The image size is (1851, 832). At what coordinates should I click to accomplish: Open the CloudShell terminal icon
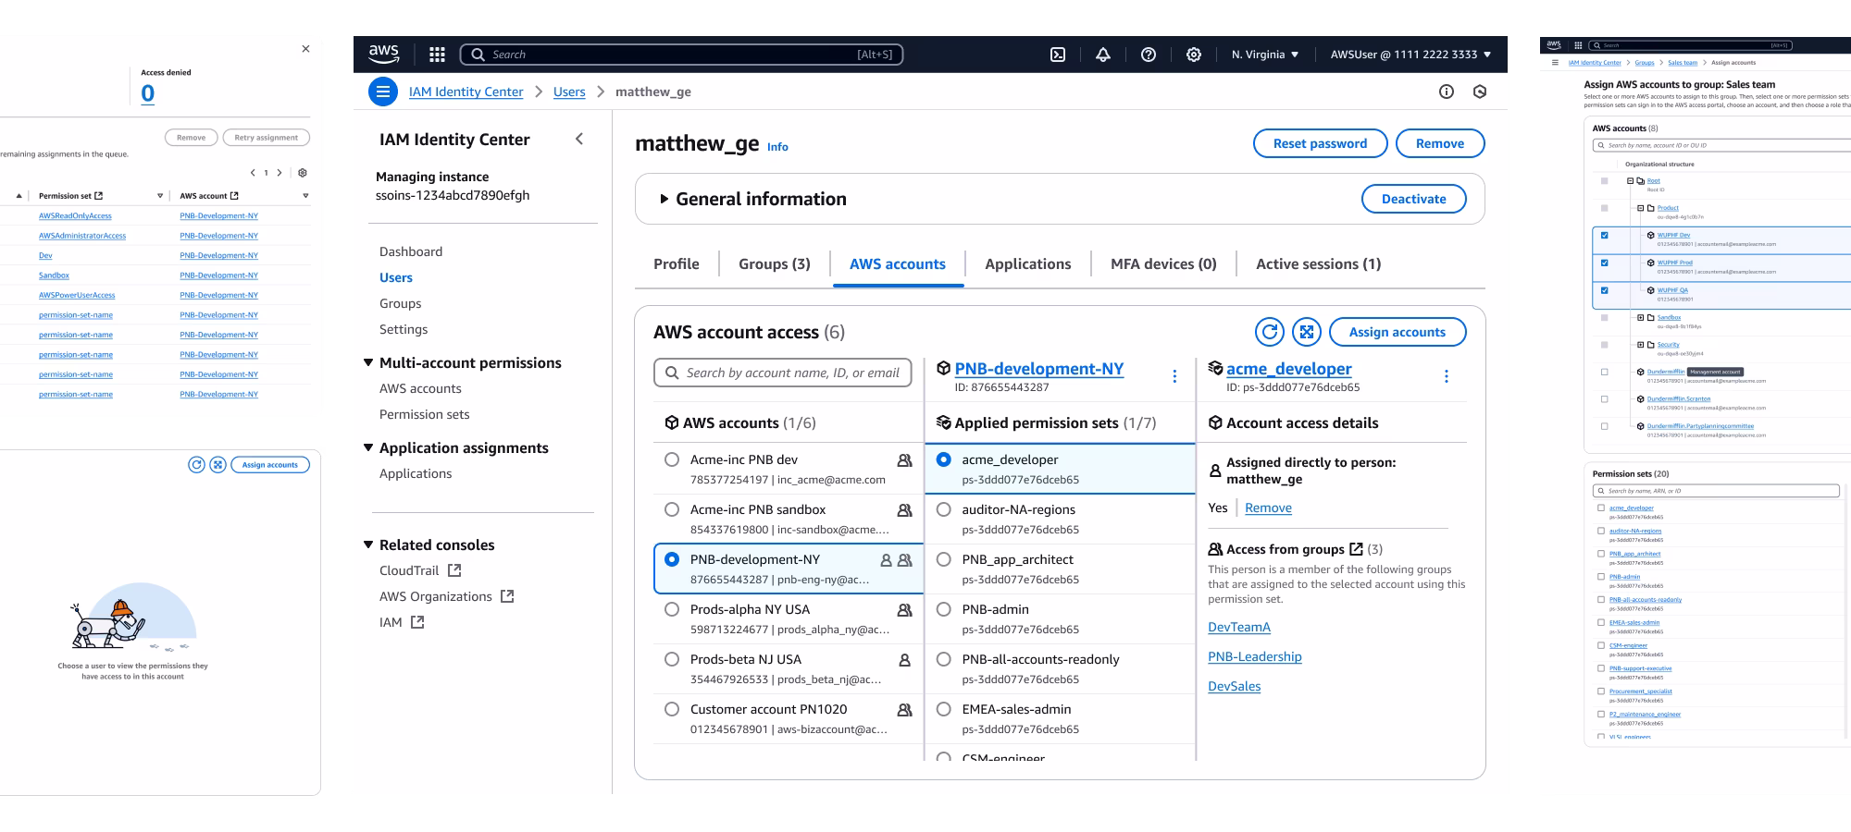pyautogui.click(x=1058, y=55)
